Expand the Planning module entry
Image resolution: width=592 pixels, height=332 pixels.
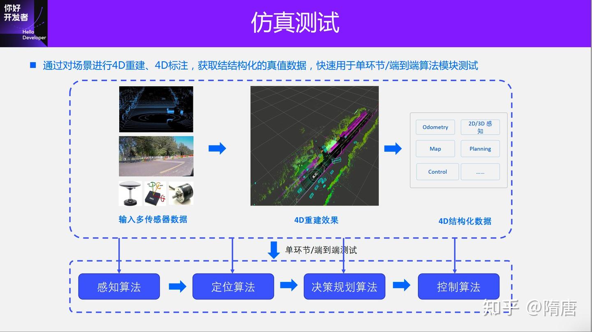[x=480, y=148]
